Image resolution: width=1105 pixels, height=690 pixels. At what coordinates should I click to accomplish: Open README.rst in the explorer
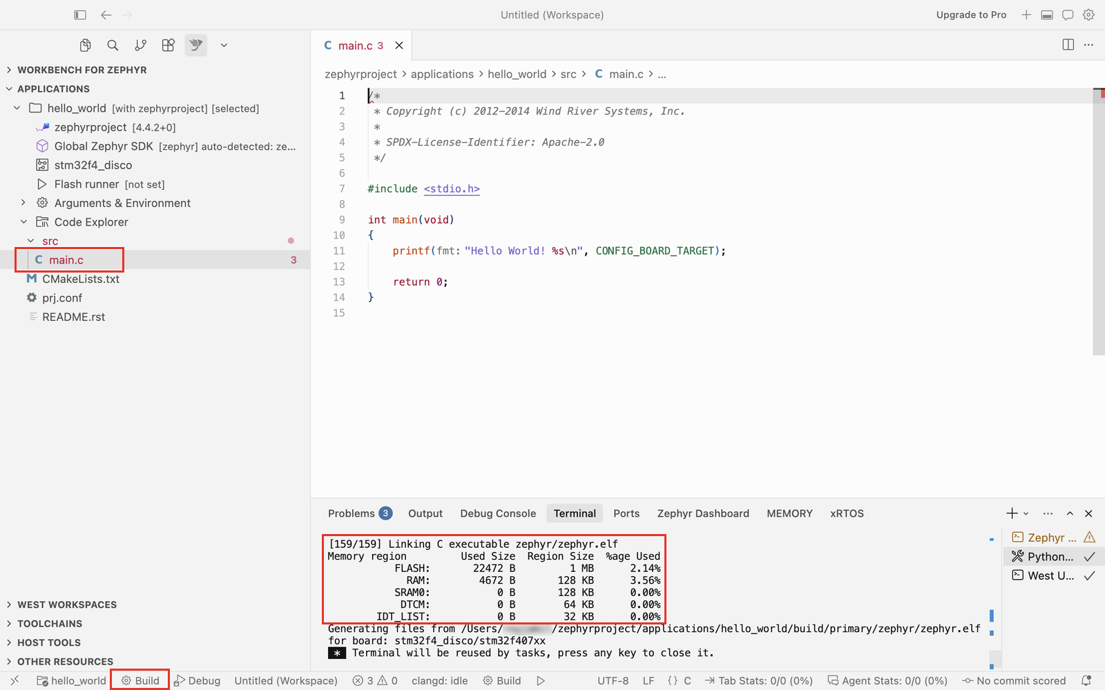pos(74,317)
